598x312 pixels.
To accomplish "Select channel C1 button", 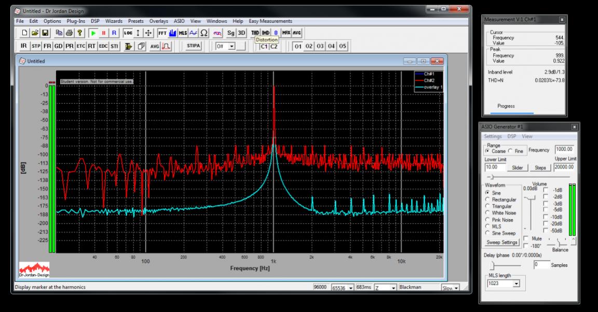I will tap(264, 47).
